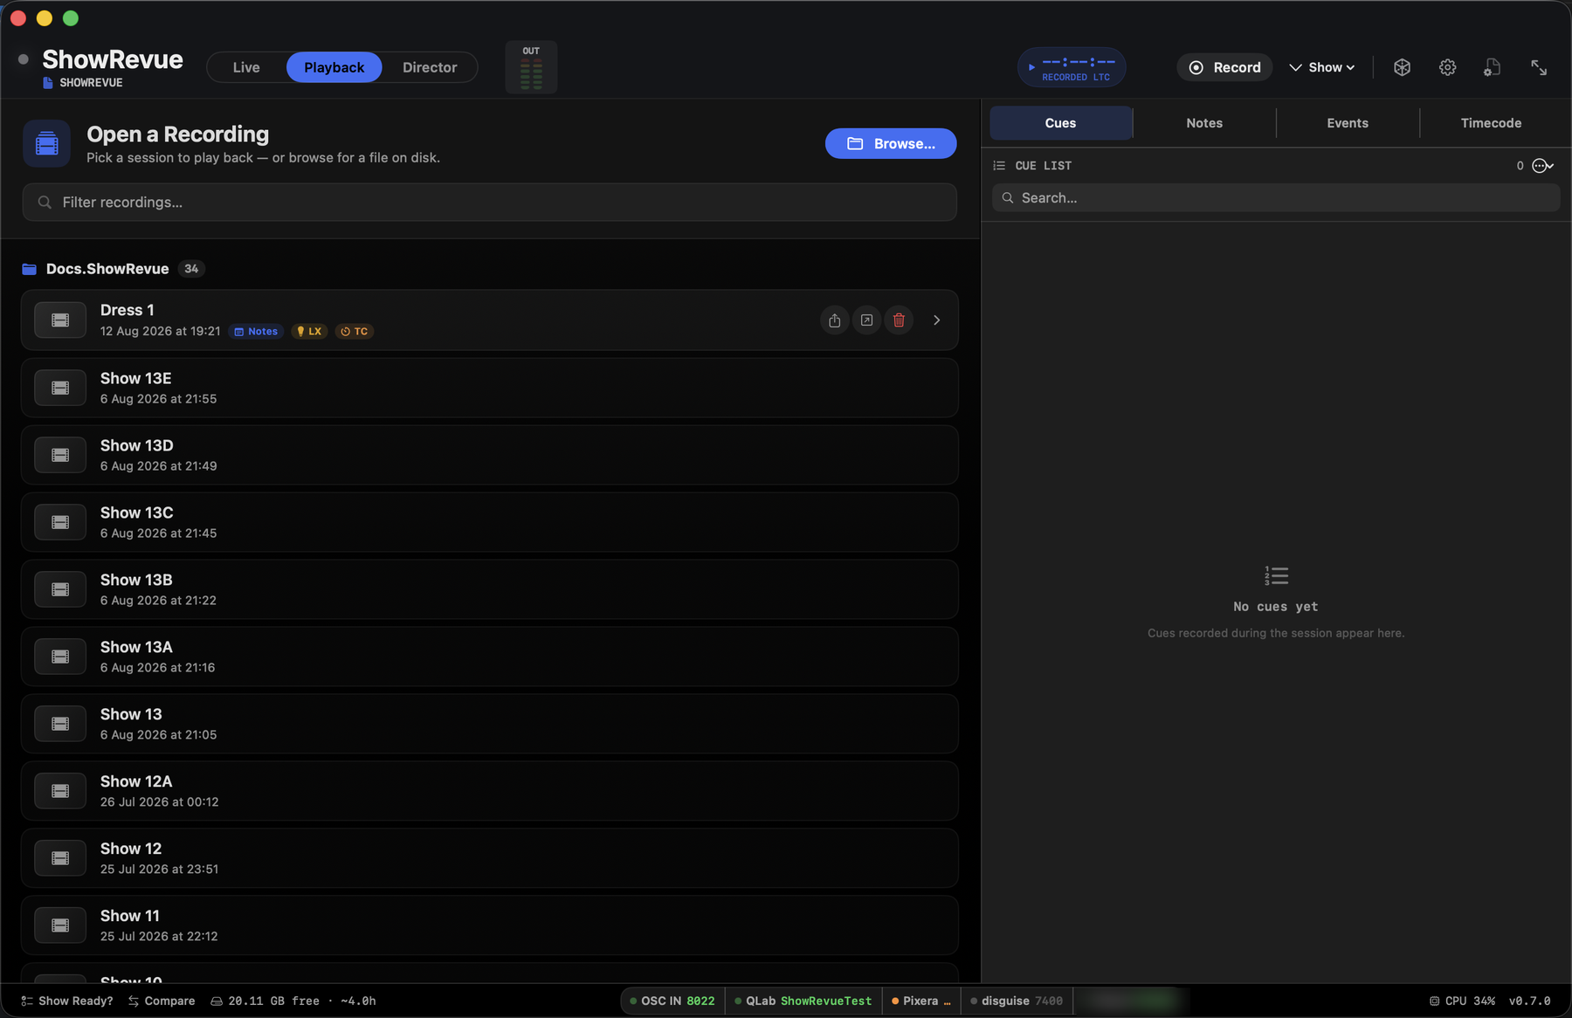Delete the Dress 1 recording
This screenshot has width=1572, height=1018.
coord(899,320)
